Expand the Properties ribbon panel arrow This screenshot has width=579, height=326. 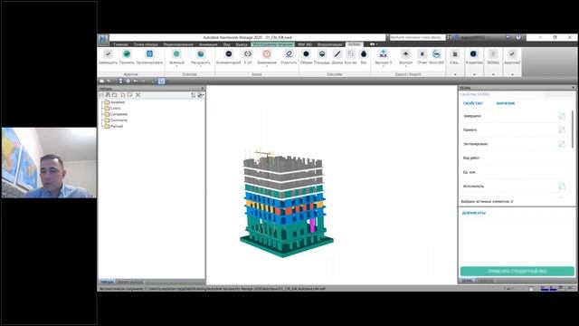coord(474,74)
